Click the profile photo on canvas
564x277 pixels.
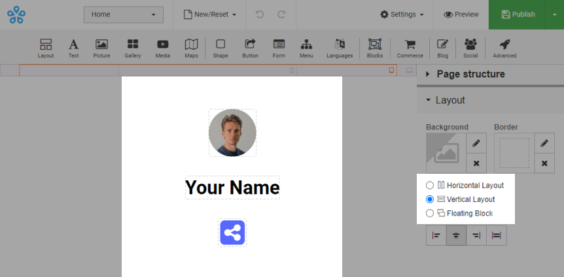coord(232,133)
